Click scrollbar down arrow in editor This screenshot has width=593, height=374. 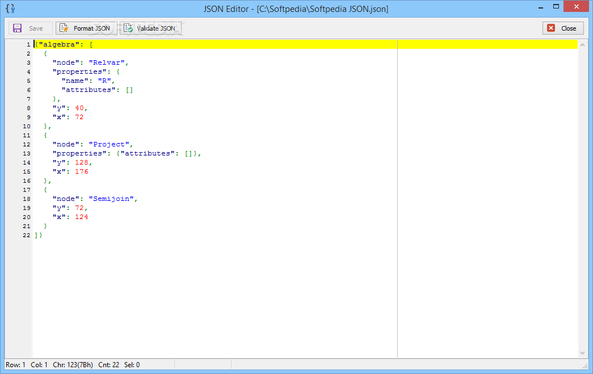point(582,352)
